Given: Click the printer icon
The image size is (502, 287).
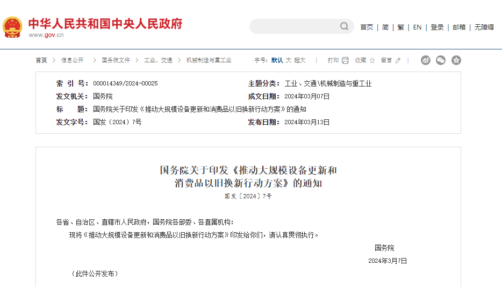Looking at the screenshot, I should coord(345,60).
